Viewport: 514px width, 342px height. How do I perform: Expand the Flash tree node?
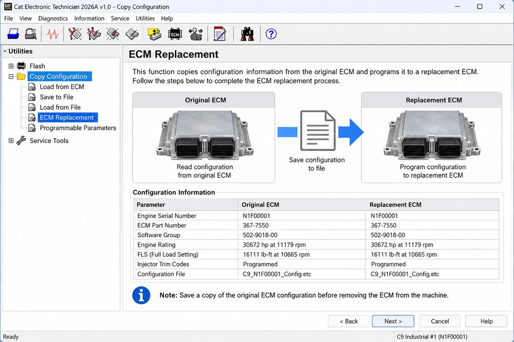(11, 66)
